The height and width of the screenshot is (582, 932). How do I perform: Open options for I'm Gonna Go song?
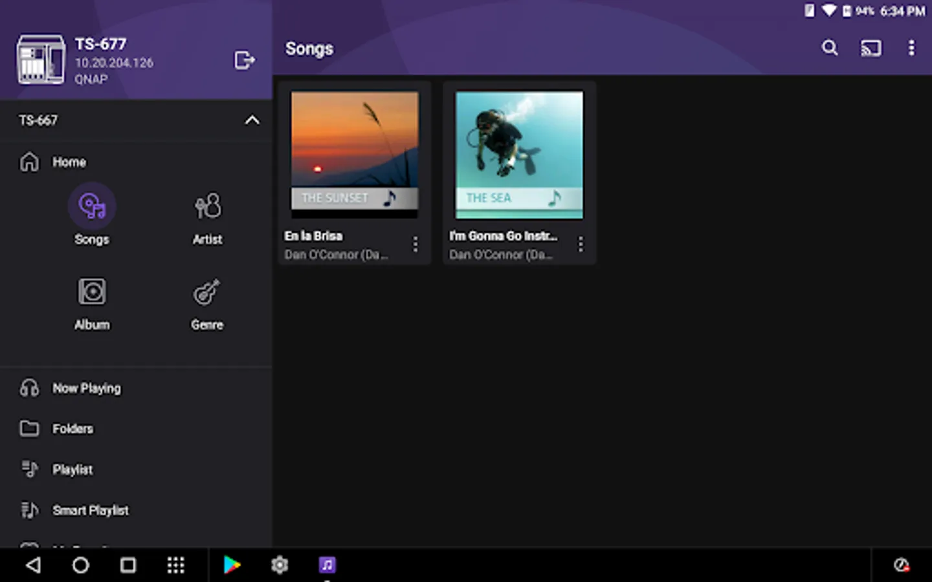click(581, 244)
